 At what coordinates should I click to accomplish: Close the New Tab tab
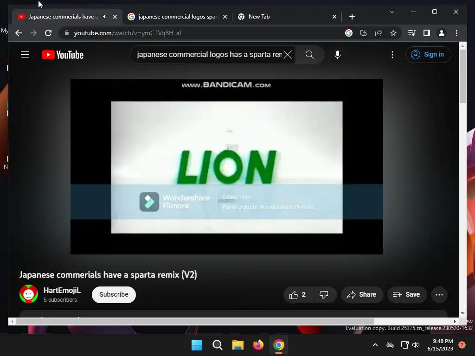point(334,17)
